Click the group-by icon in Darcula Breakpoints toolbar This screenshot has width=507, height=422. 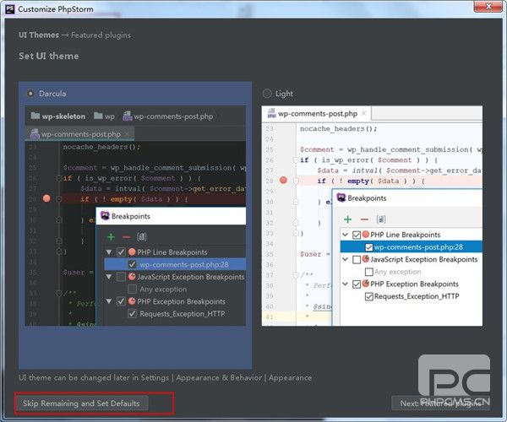tap(142, 237)
